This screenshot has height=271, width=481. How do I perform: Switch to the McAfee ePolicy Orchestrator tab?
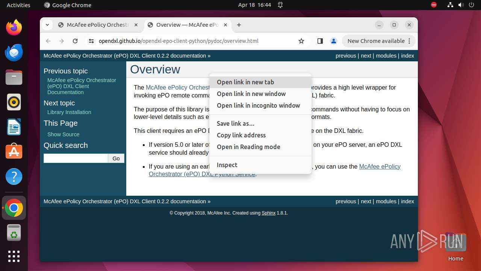(98, 25)
